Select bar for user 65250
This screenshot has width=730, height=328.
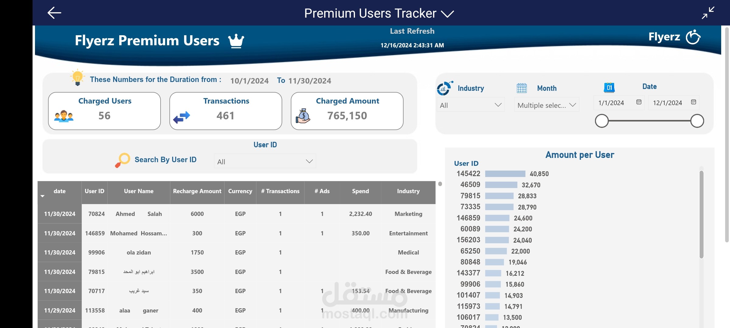(x=496, y=251)
